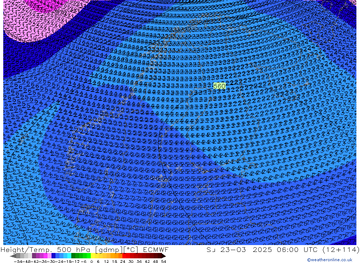Pick the dark green -12 legend swatch
Viewport: 360px width, 263px height.
[73, 256]
